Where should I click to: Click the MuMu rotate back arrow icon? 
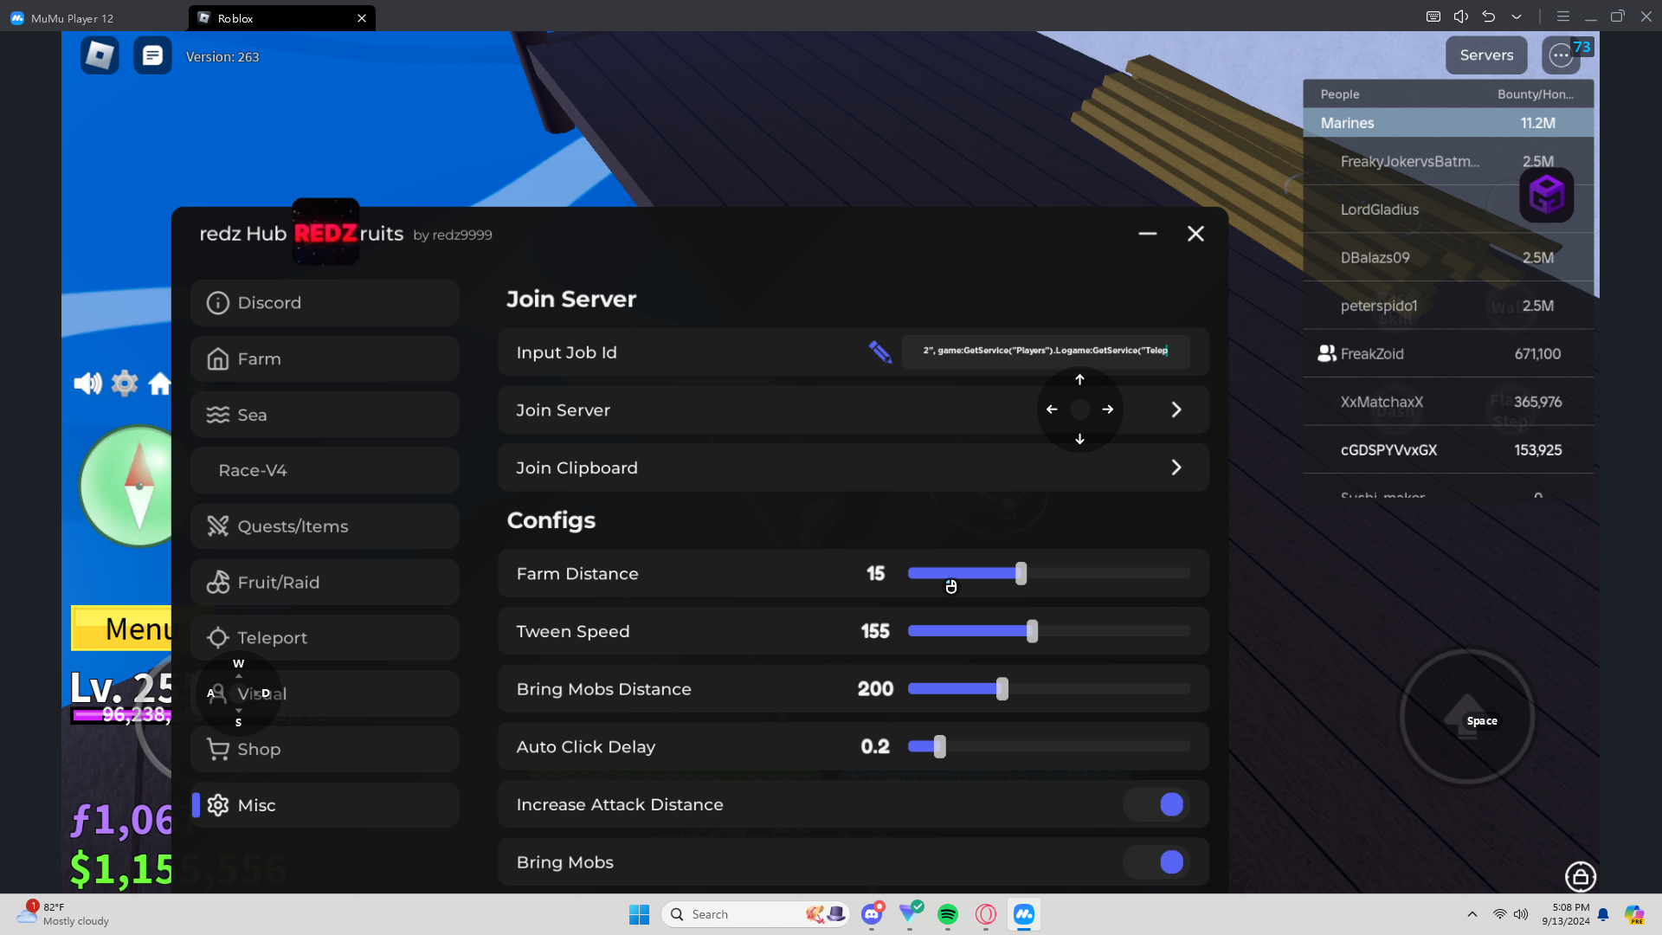pyautogui.click(x=1489, y=16)
